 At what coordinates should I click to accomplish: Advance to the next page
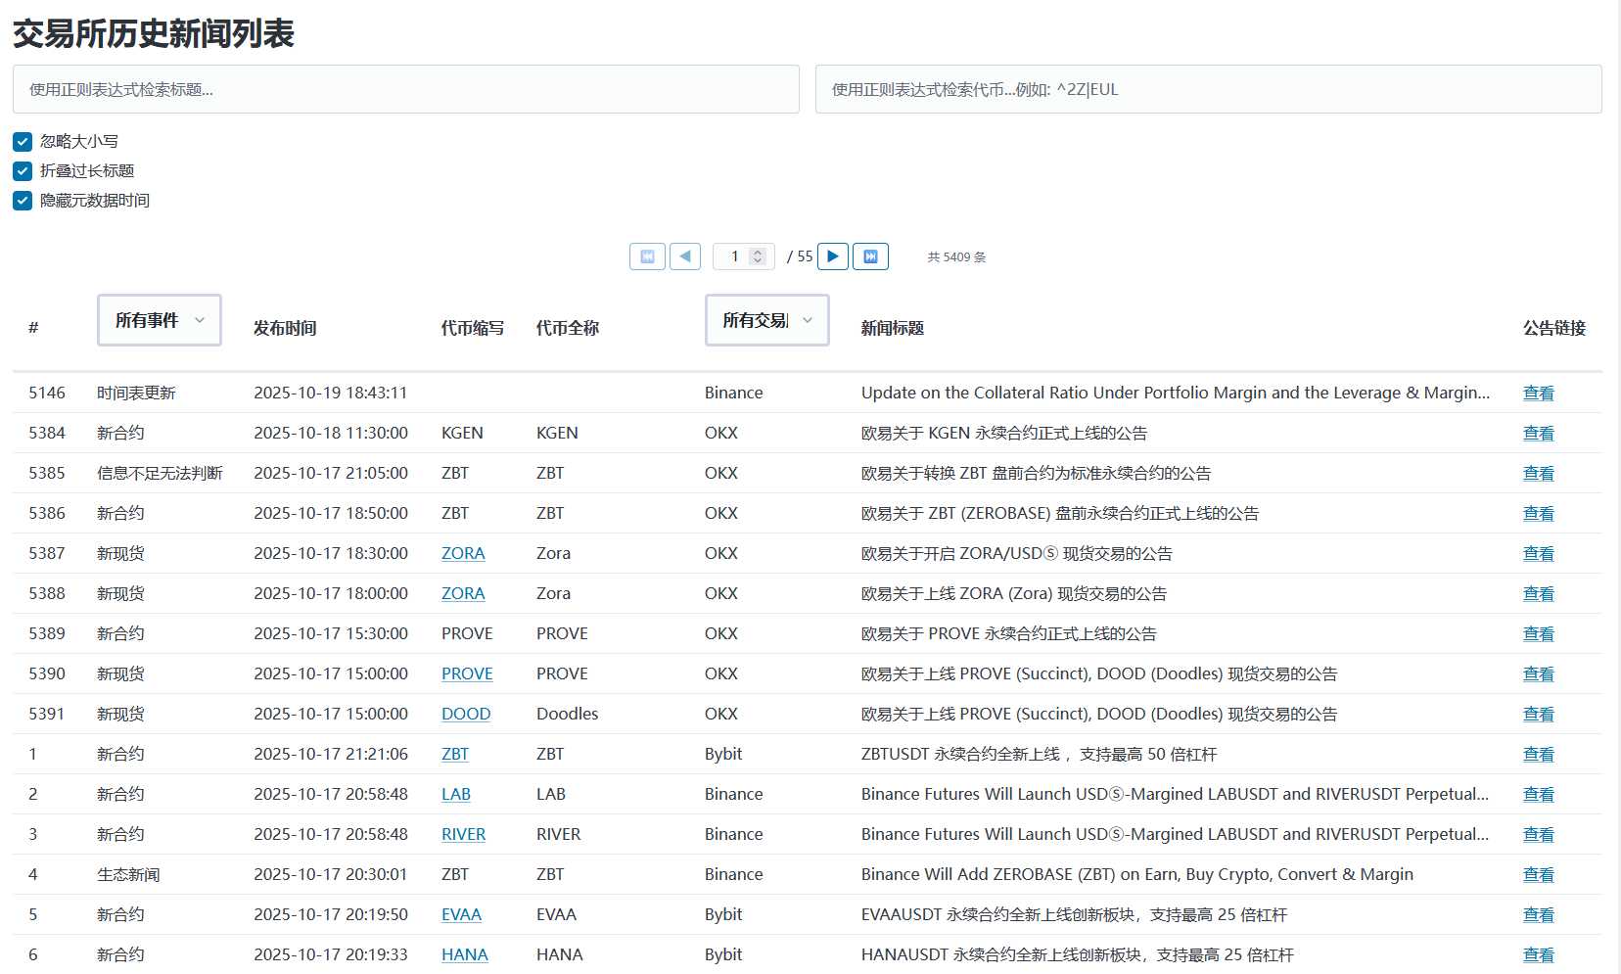pyautogui.click(x=833, y=256)
